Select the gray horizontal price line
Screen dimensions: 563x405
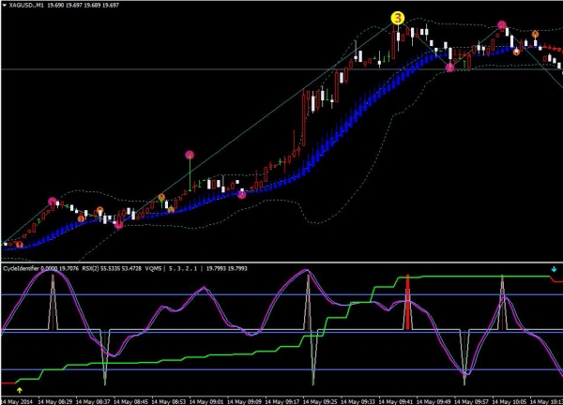click(x=188, y=68)
